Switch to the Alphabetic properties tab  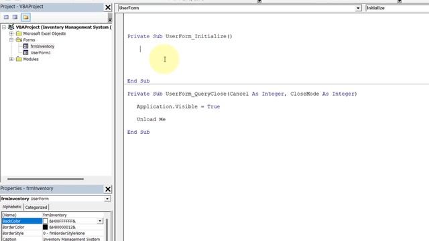tap(12, 207)
